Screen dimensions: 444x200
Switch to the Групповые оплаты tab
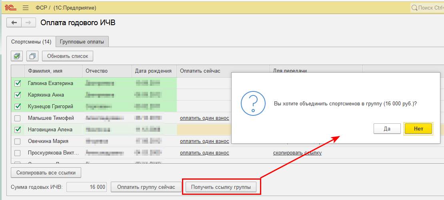[82, 42]
